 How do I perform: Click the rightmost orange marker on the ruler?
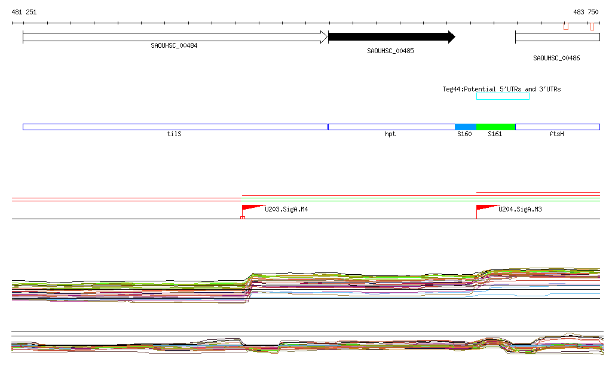[592, 26]
